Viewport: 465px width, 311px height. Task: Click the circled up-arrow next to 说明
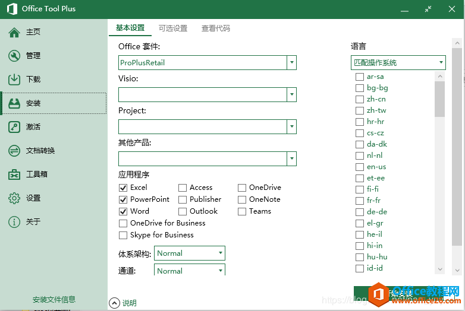click(115, 303)
